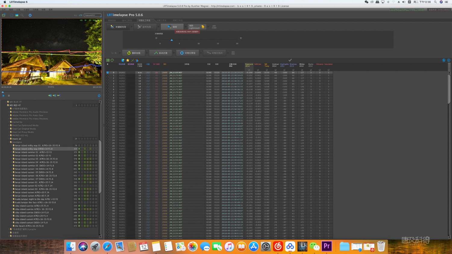
Task: Expand the PRORES 422 HQ folder
Action: tap(9, 135)
